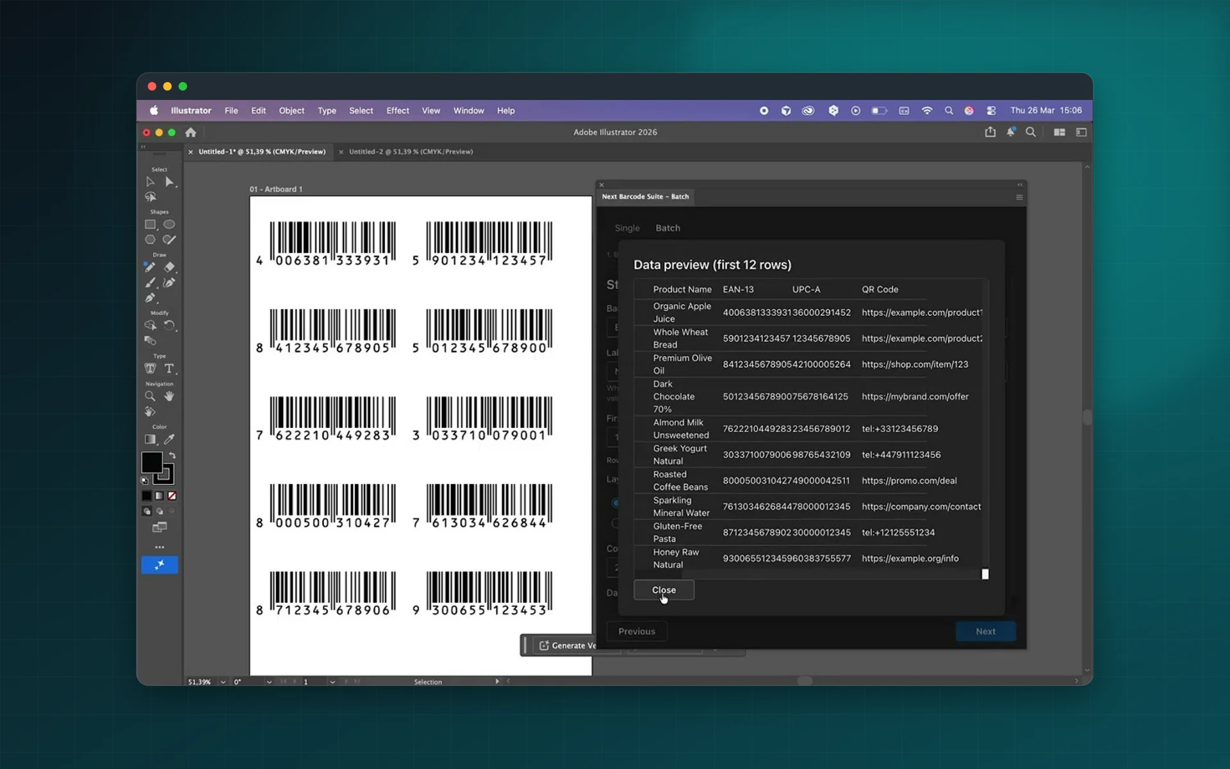
Task: Click the Previous button
Action: 637,631
